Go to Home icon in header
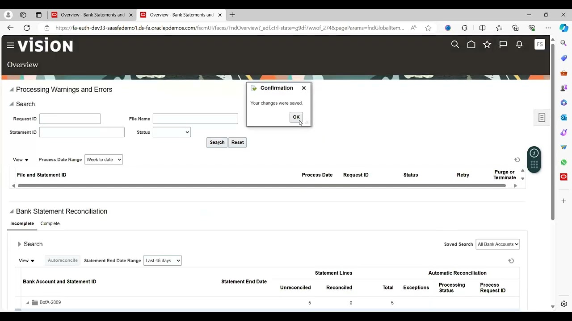Screen dimensions: 572x321 pos(471,45)
